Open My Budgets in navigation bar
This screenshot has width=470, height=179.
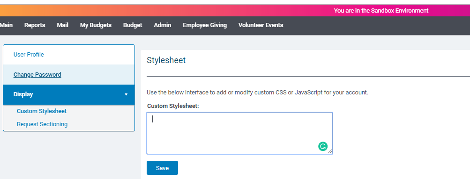coord(96,25)
